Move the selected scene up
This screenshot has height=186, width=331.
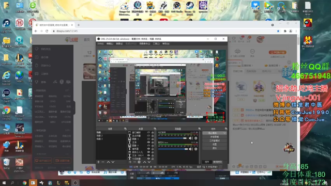[x=108, y=162]
